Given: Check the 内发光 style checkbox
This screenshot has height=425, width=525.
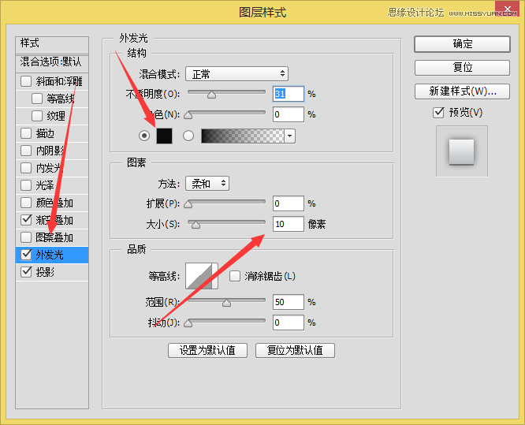Looking at the screenshot, I should tap(26, 168).
